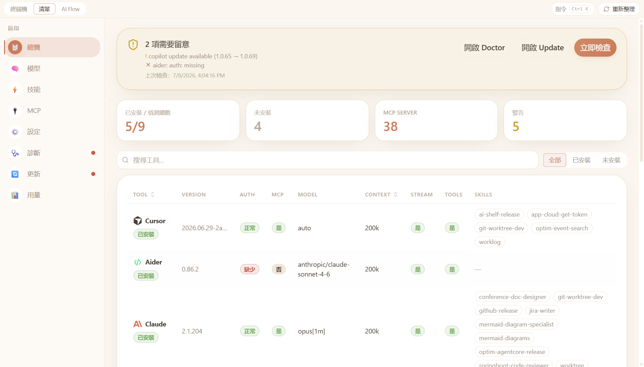Screen dimensions: 644x367
Task: Click the 立即檢查 button
Action: 595,48
